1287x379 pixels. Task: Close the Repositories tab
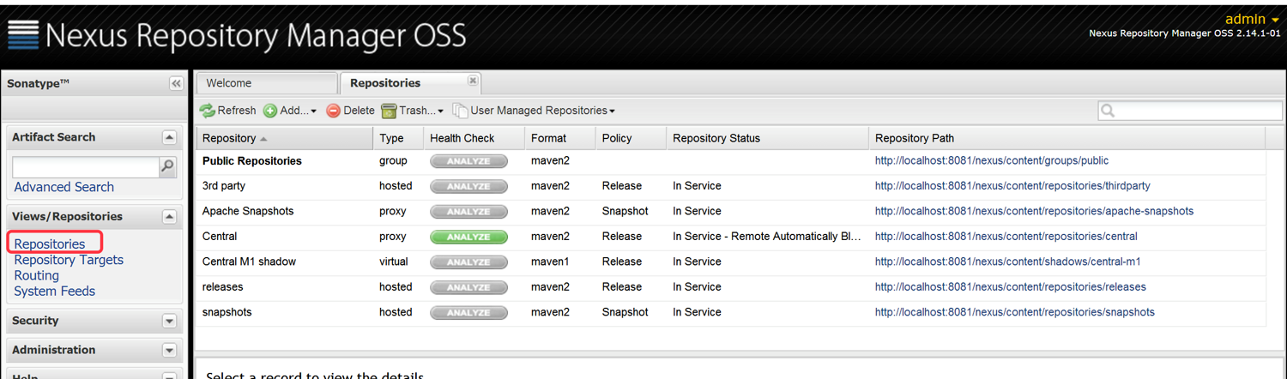[x=472, y=80]
